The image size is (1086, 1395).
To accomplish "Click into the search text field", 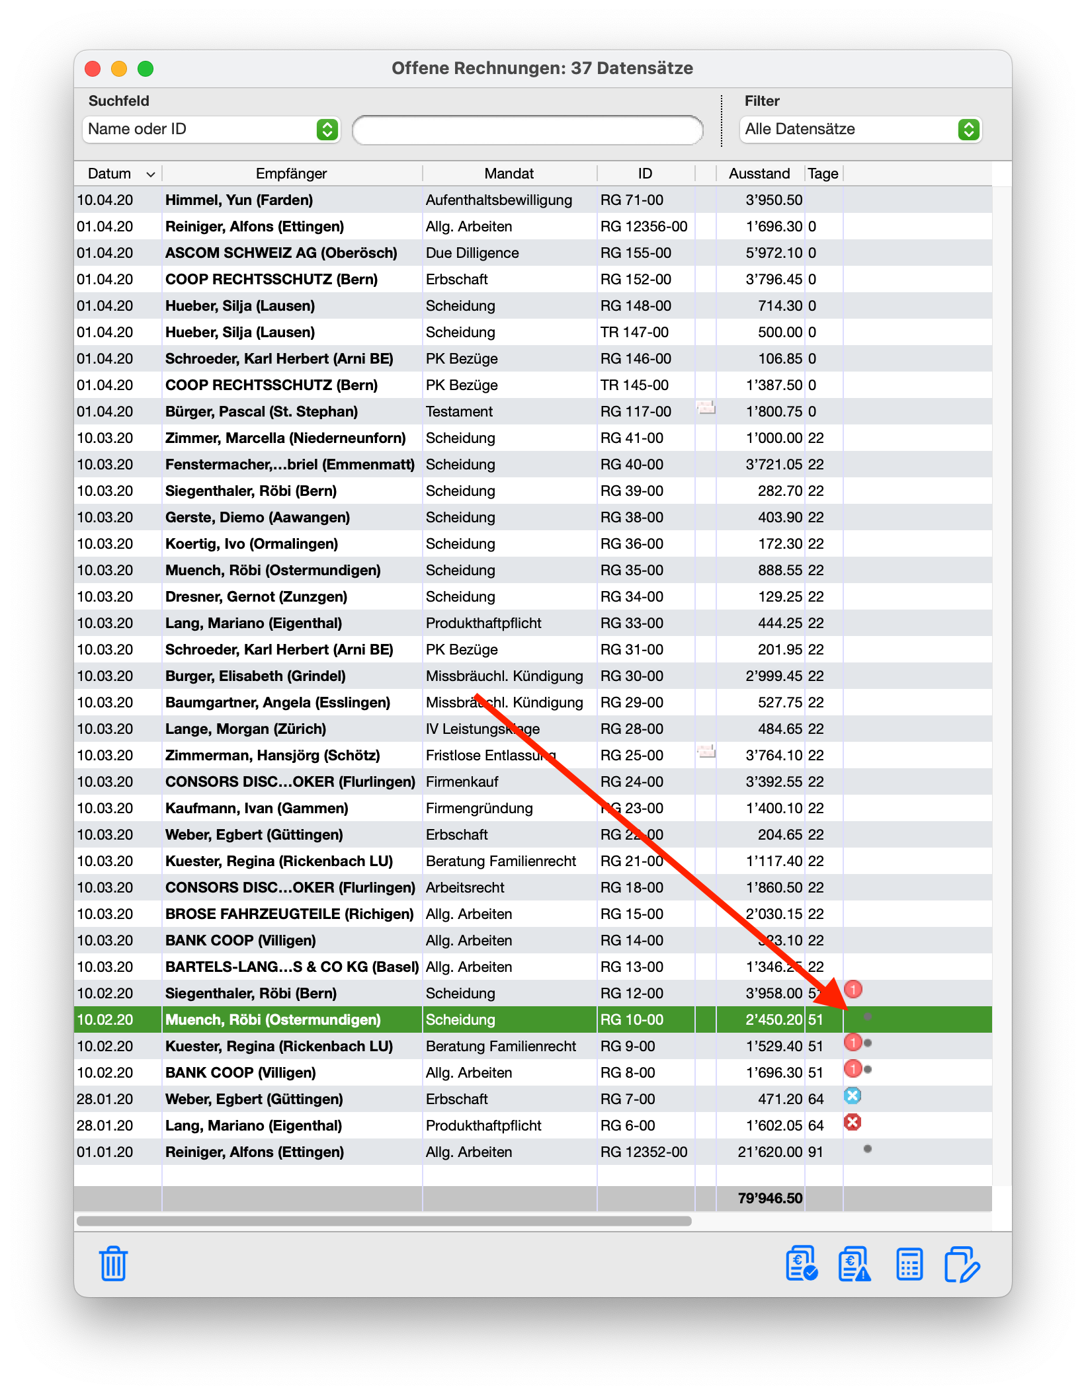I will point(528,130).
